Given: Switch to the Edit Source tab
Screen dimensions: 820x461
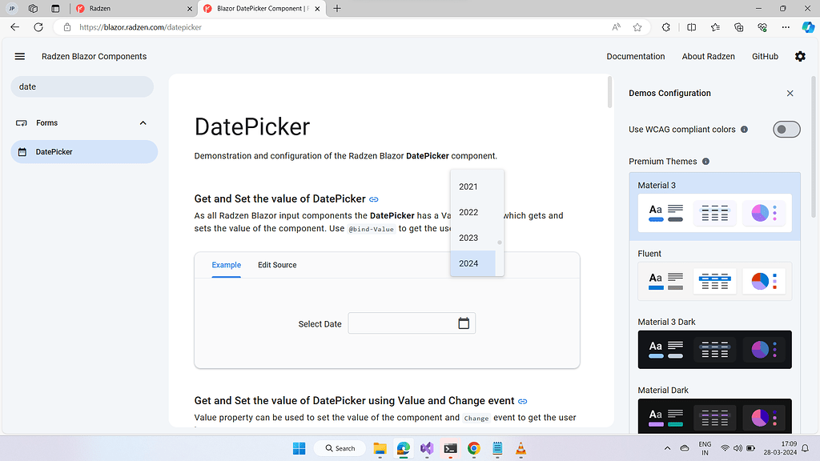Looking at the screenshot, I should [x=277, y=264].
